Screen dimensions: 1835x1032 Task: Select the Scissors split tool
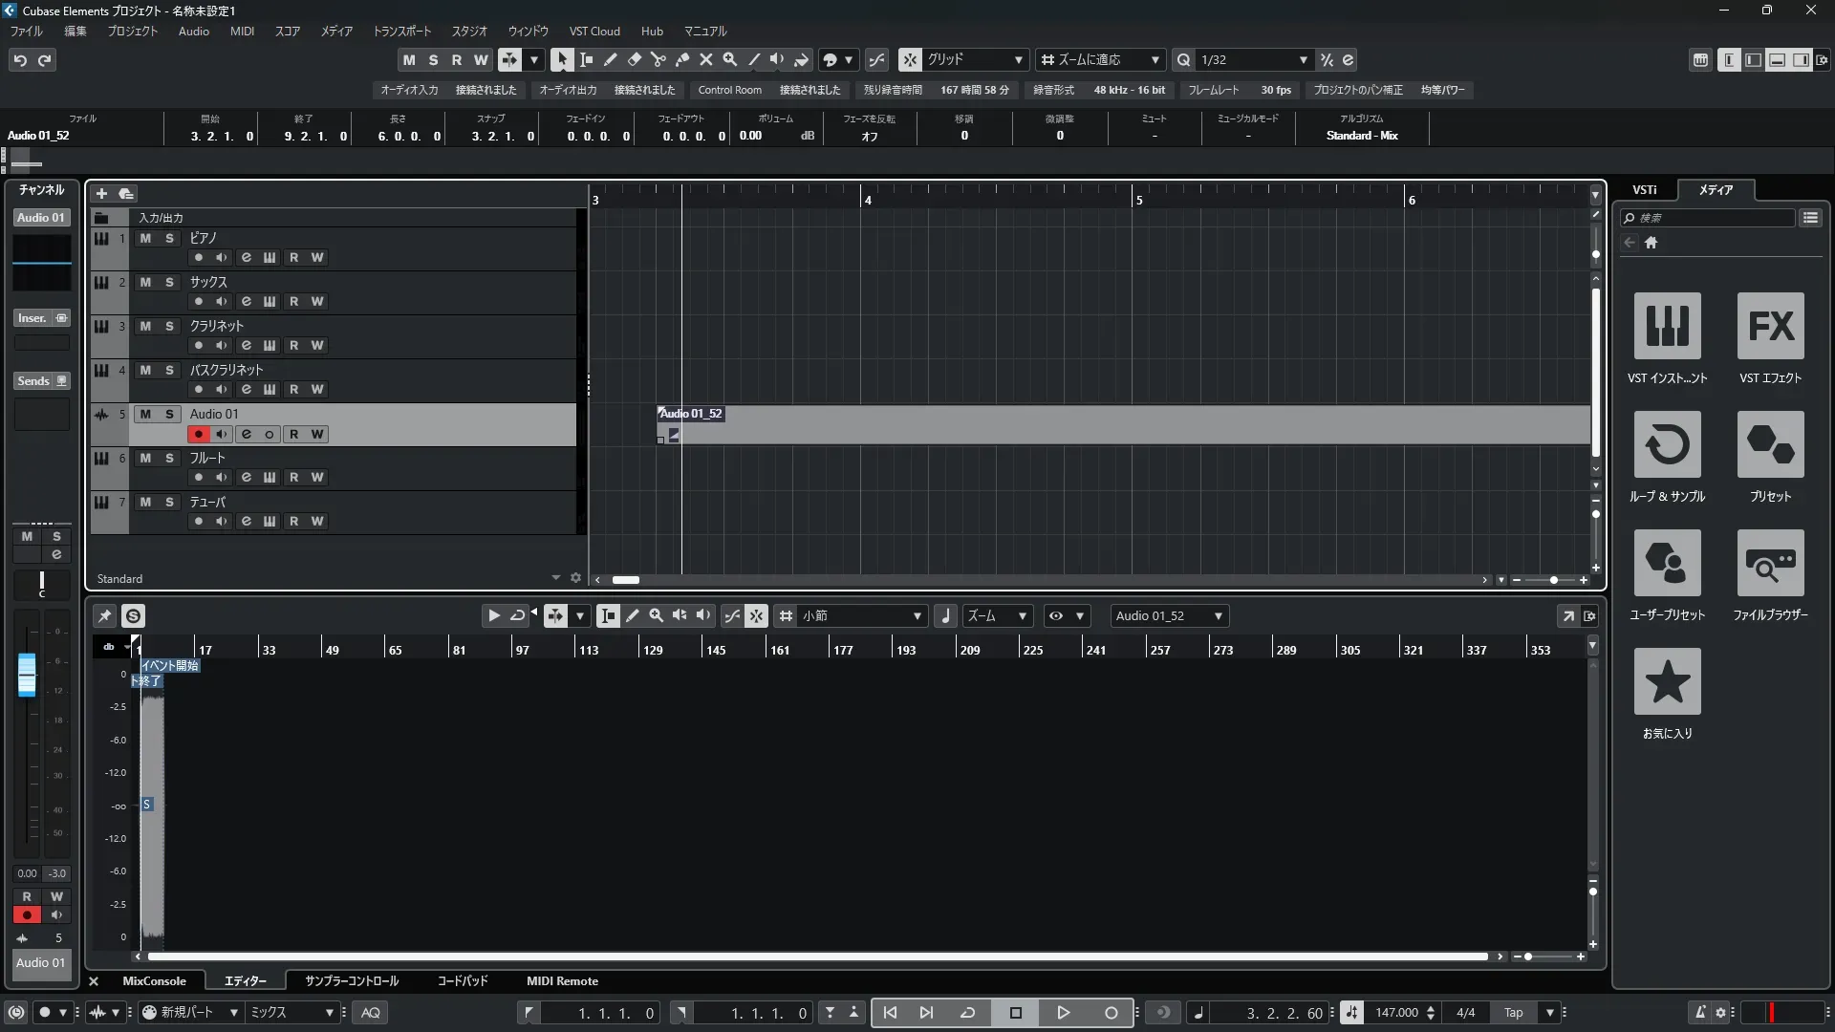point(658,59)
